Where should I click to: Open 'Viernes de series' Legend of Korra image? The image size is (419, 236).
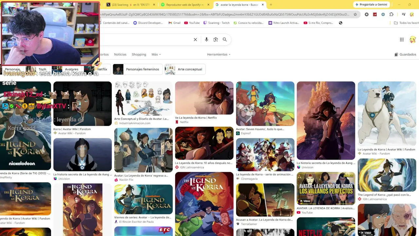coord(143,199)
